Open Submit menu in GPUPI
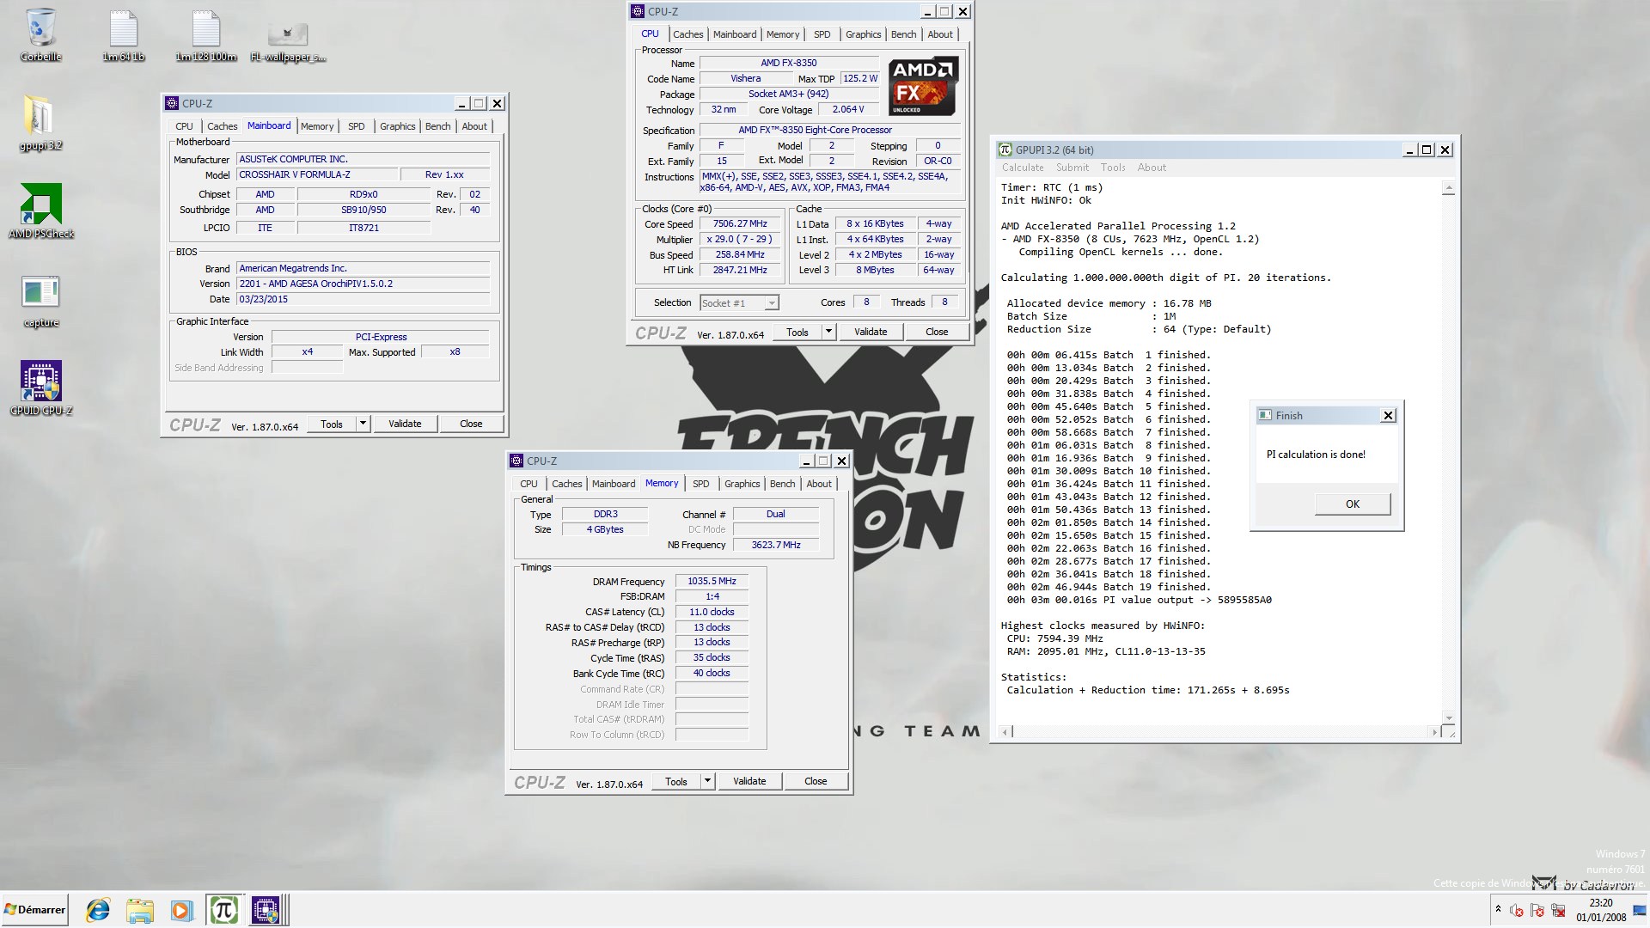 pyautogui.click(x=1072, y=168)
